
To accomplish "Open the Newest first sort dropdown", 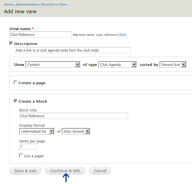I will coord(173,65).
